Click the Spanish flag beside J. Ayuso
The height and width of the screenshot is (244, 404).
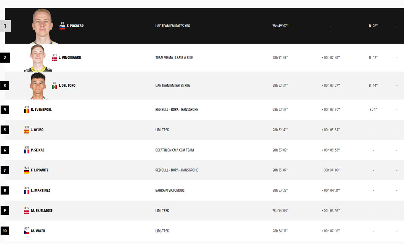point(26,131)
